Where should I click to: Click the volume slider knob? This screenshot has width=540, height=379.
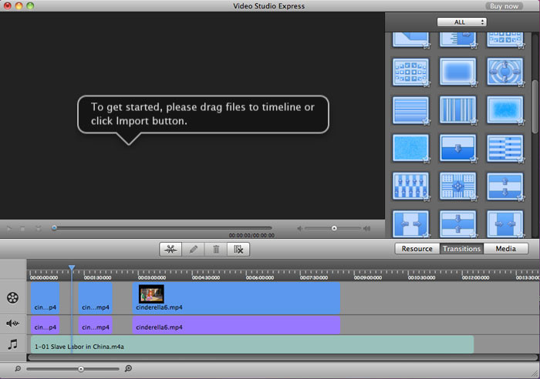point(334,228)
